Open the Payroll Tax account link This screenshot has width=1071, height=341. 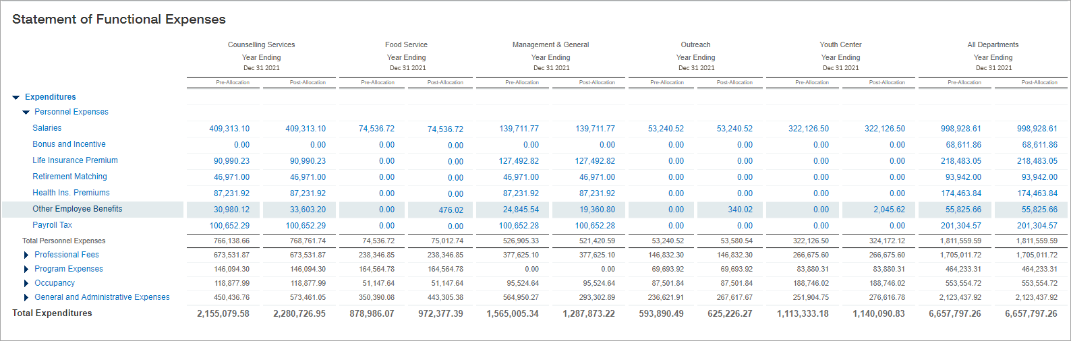click(52, 225)
